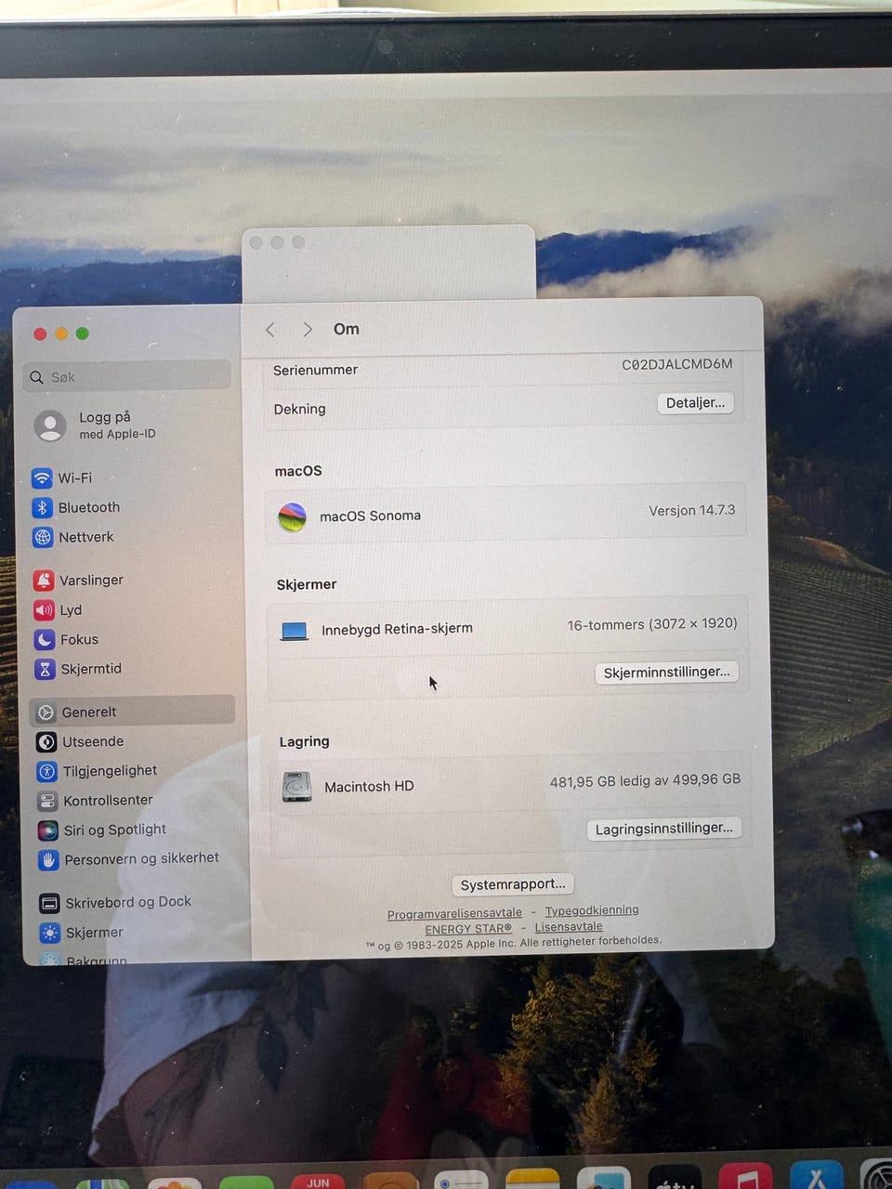Click the Dekning label
This screenshot has height=1189, width=892.
click(x=299, y=409)
